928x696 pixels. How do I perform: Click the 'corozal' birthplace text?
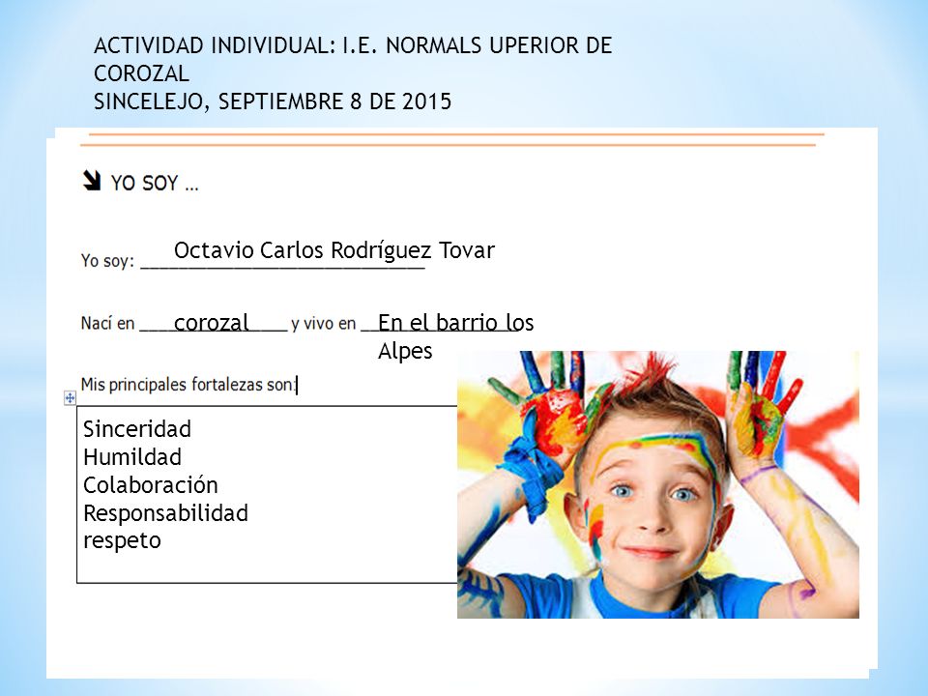point(212,323)
